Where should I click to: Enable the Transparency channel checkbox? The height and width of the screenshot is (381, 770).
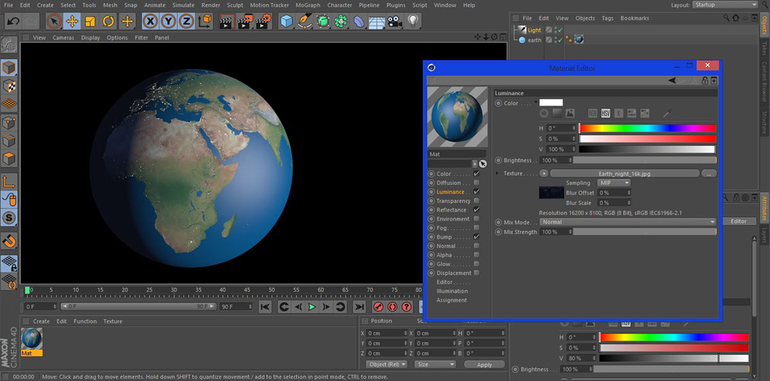click(476, 201)
